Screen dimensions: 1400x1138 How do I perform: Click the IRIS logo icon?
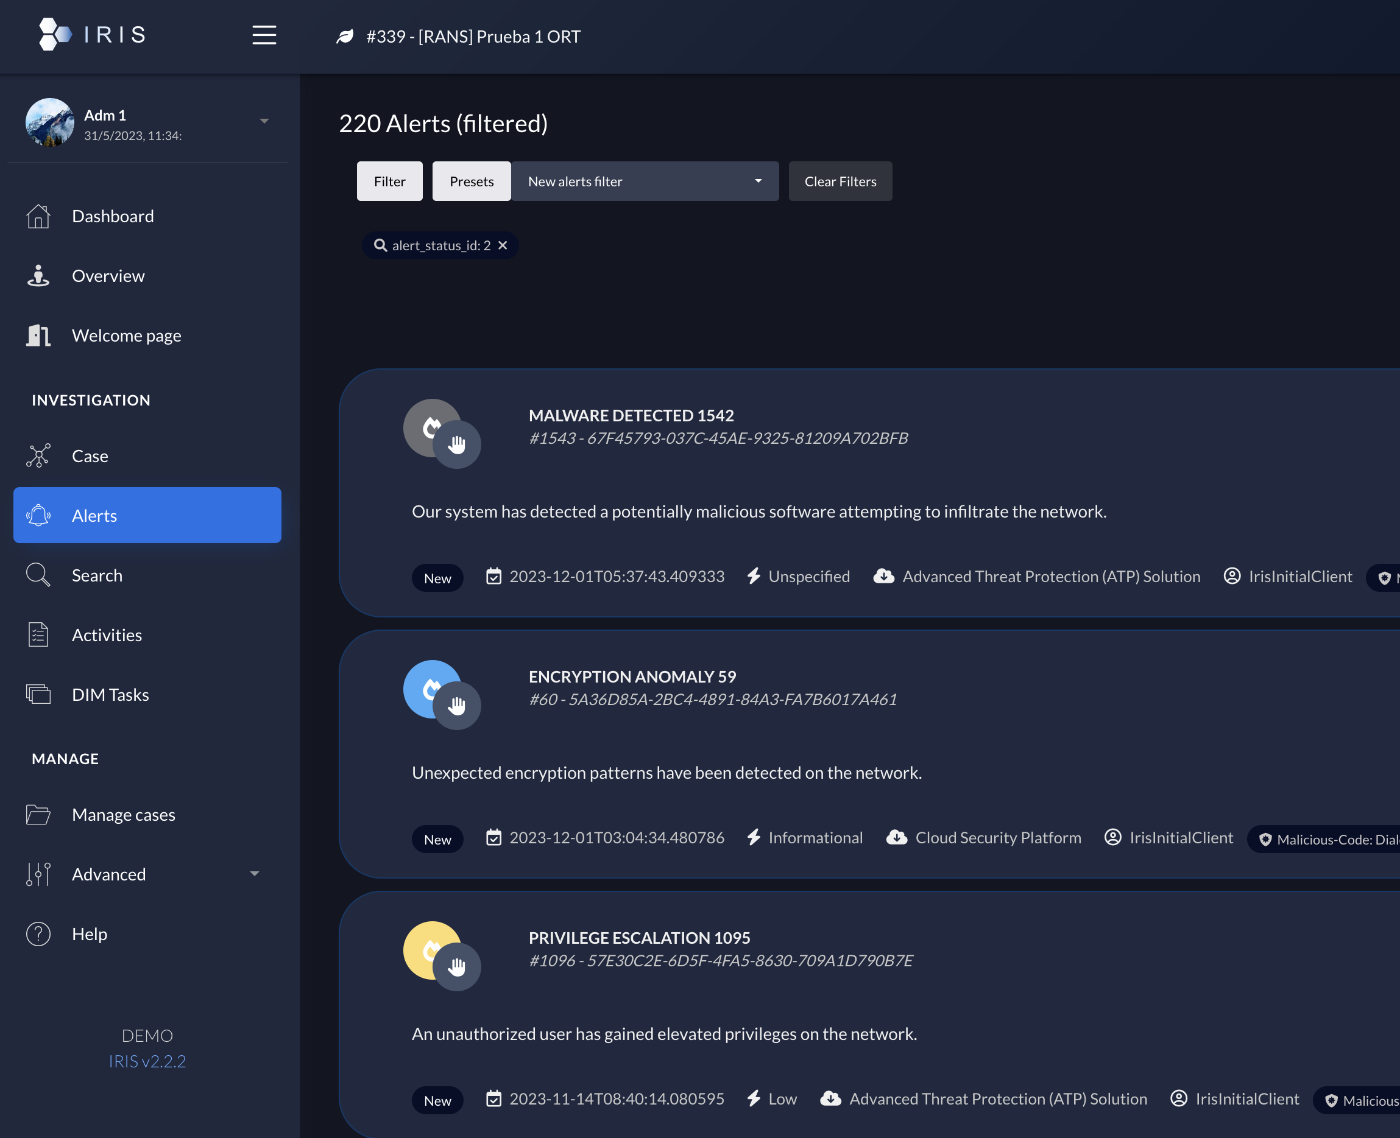click(55, 34)
